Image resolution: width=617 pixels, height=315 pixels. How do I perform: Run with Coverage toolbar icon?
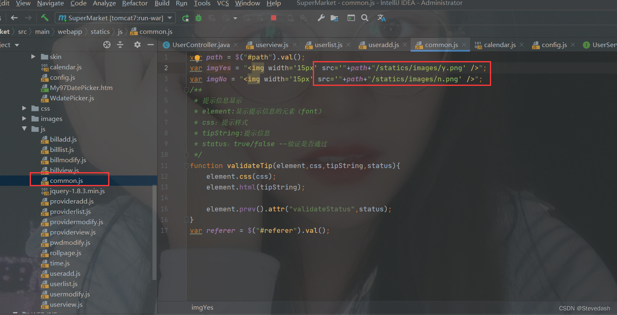[x=212, y=18]
